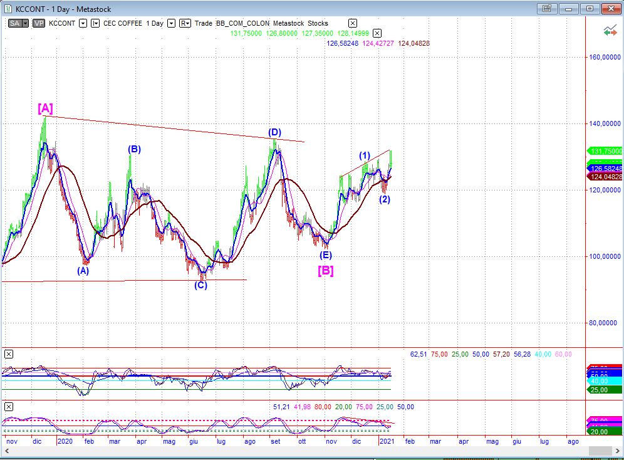624x460 pixels.
Task: Open the R dropdown next to Trade
Action: [185, 23]
